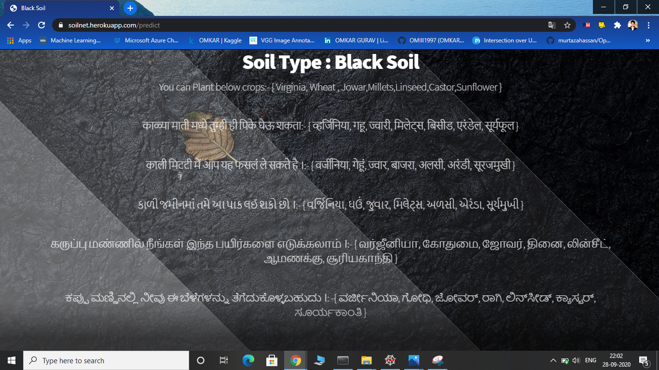Go back to the previous page
This screenshot has width=659, height=370.
pyautogui.click(x=11, y=25)
